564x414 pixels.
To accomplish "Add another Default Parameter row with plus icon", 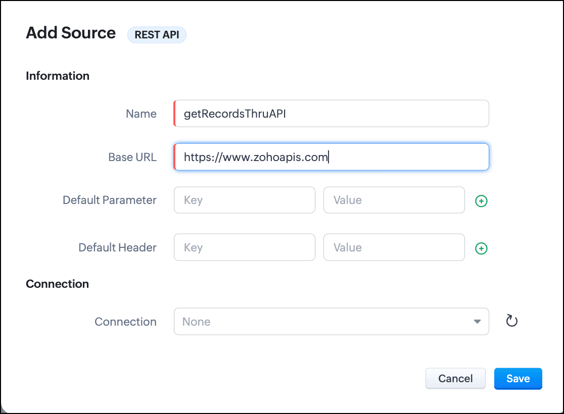I will (x=481, y=201).
